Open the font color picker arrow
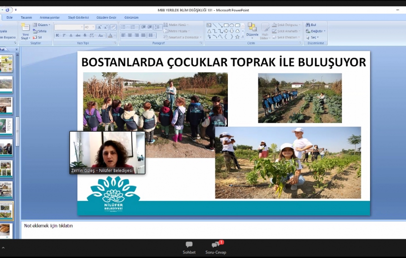The image size is (406, 258). pyautogui.click(x=115, y=35)
